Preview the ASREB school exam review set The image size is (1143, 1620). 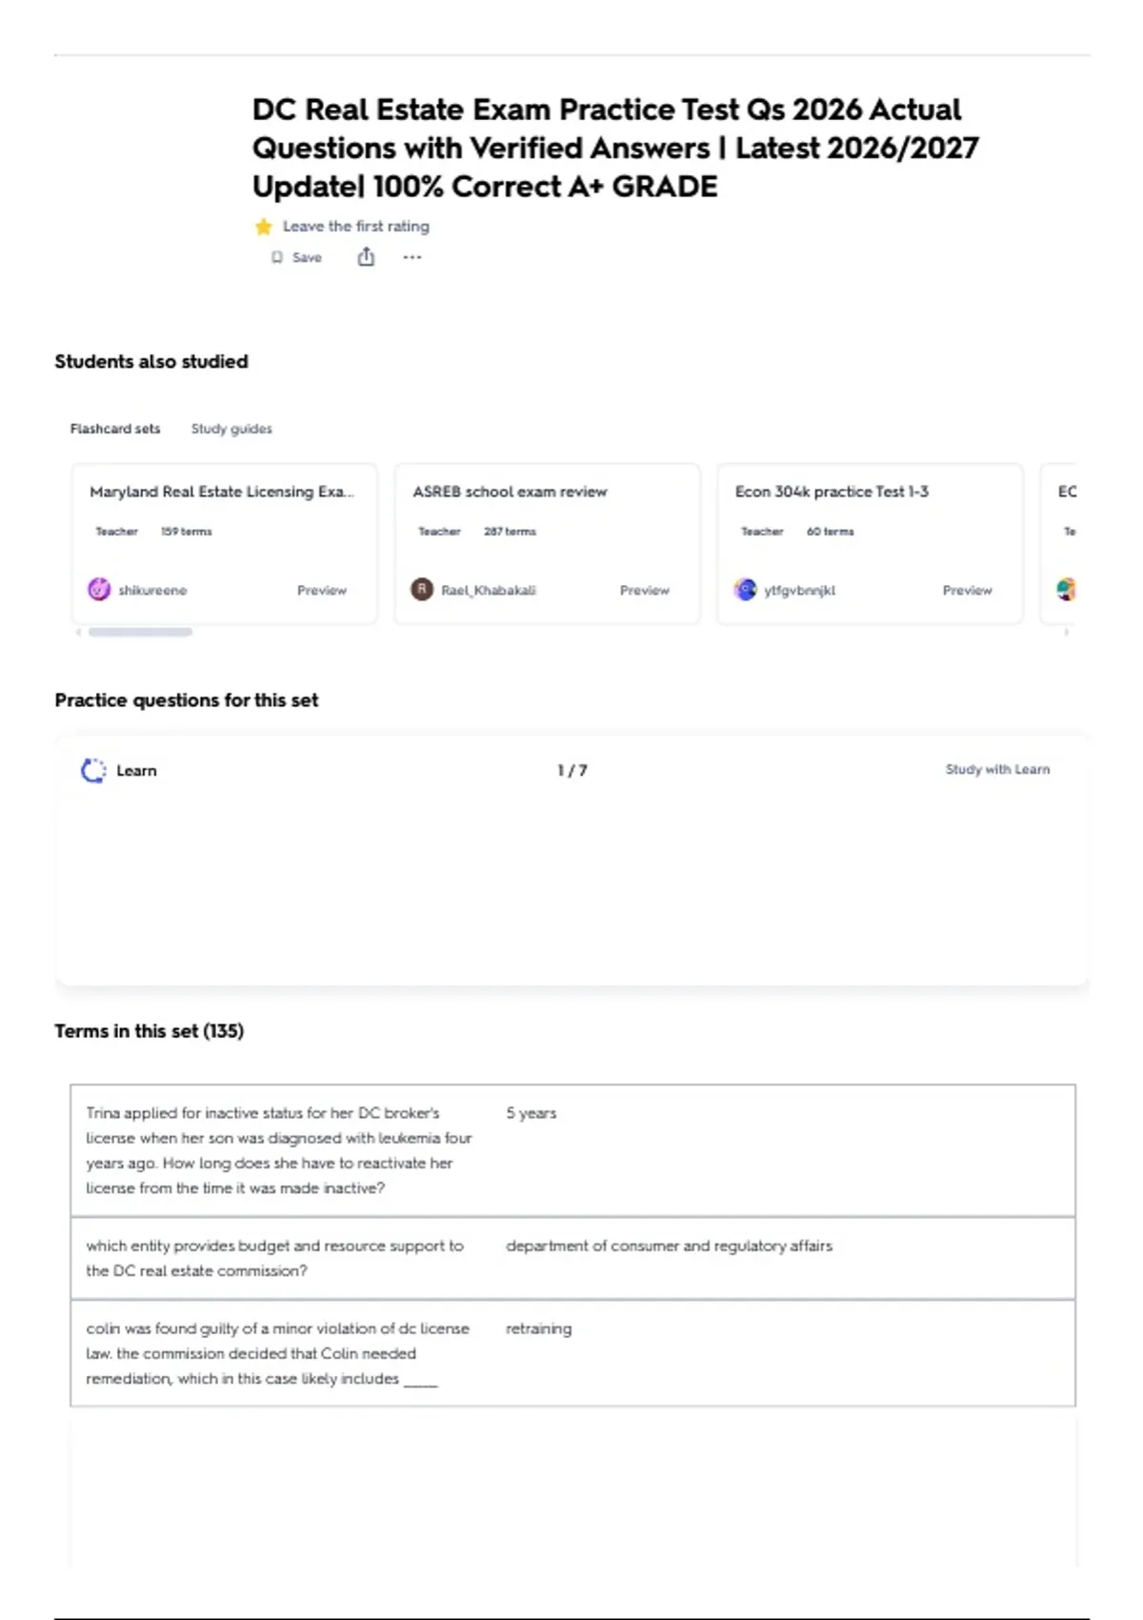coord(645,591)
